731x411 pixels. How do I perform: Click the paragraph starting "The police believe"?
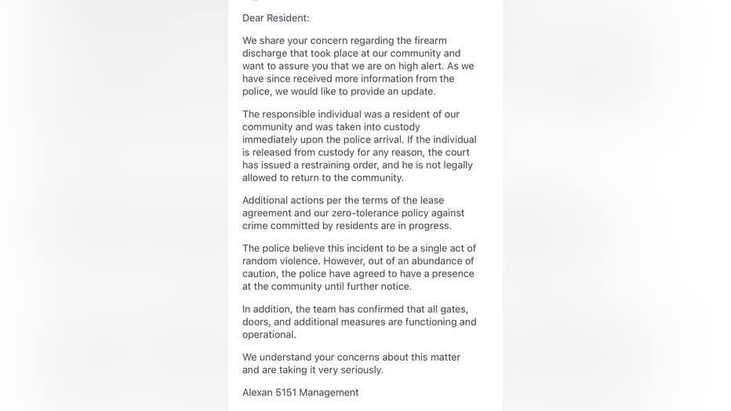[358, 267]
